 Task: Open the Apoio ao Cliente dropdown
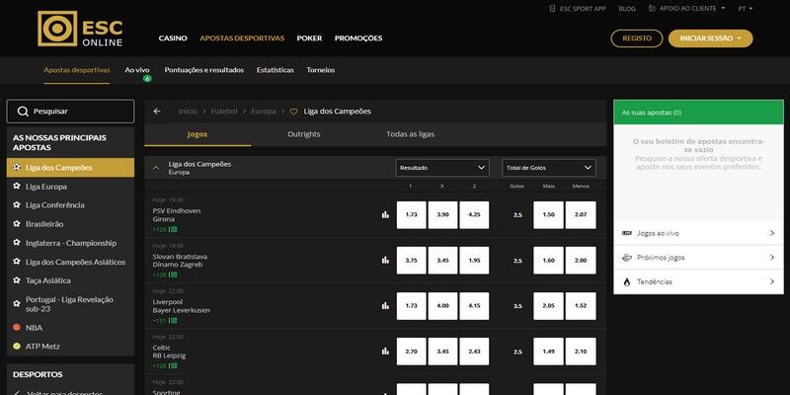tap(686, 9)
